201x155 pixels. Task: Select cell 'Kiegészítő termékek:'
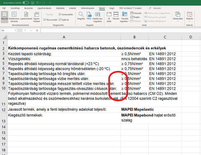pyautogui.click(x=64, y=118)
